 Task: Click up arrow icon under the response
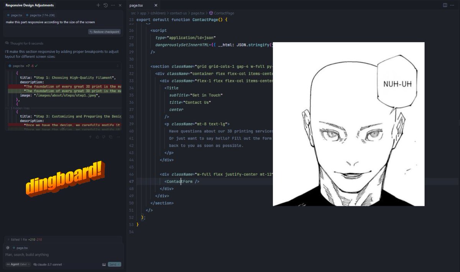[90, 137]
